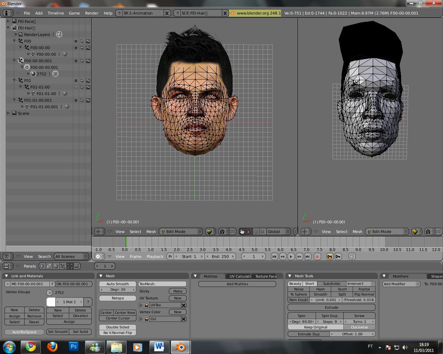
Task: Open the All Scenes dropdown in outliner
Action: pyautogui.click(x=71, y=257)
